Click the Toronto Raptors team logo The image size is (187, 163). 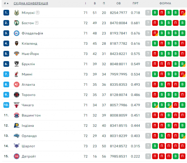(17, 95)
